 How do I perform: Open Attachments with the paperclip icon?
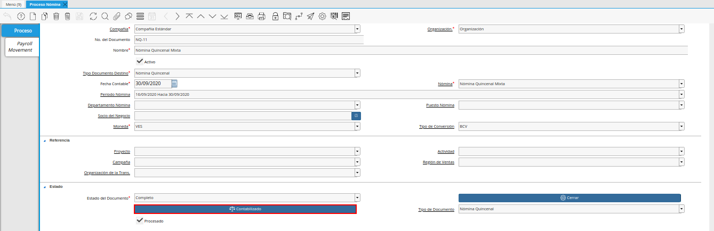116,16
